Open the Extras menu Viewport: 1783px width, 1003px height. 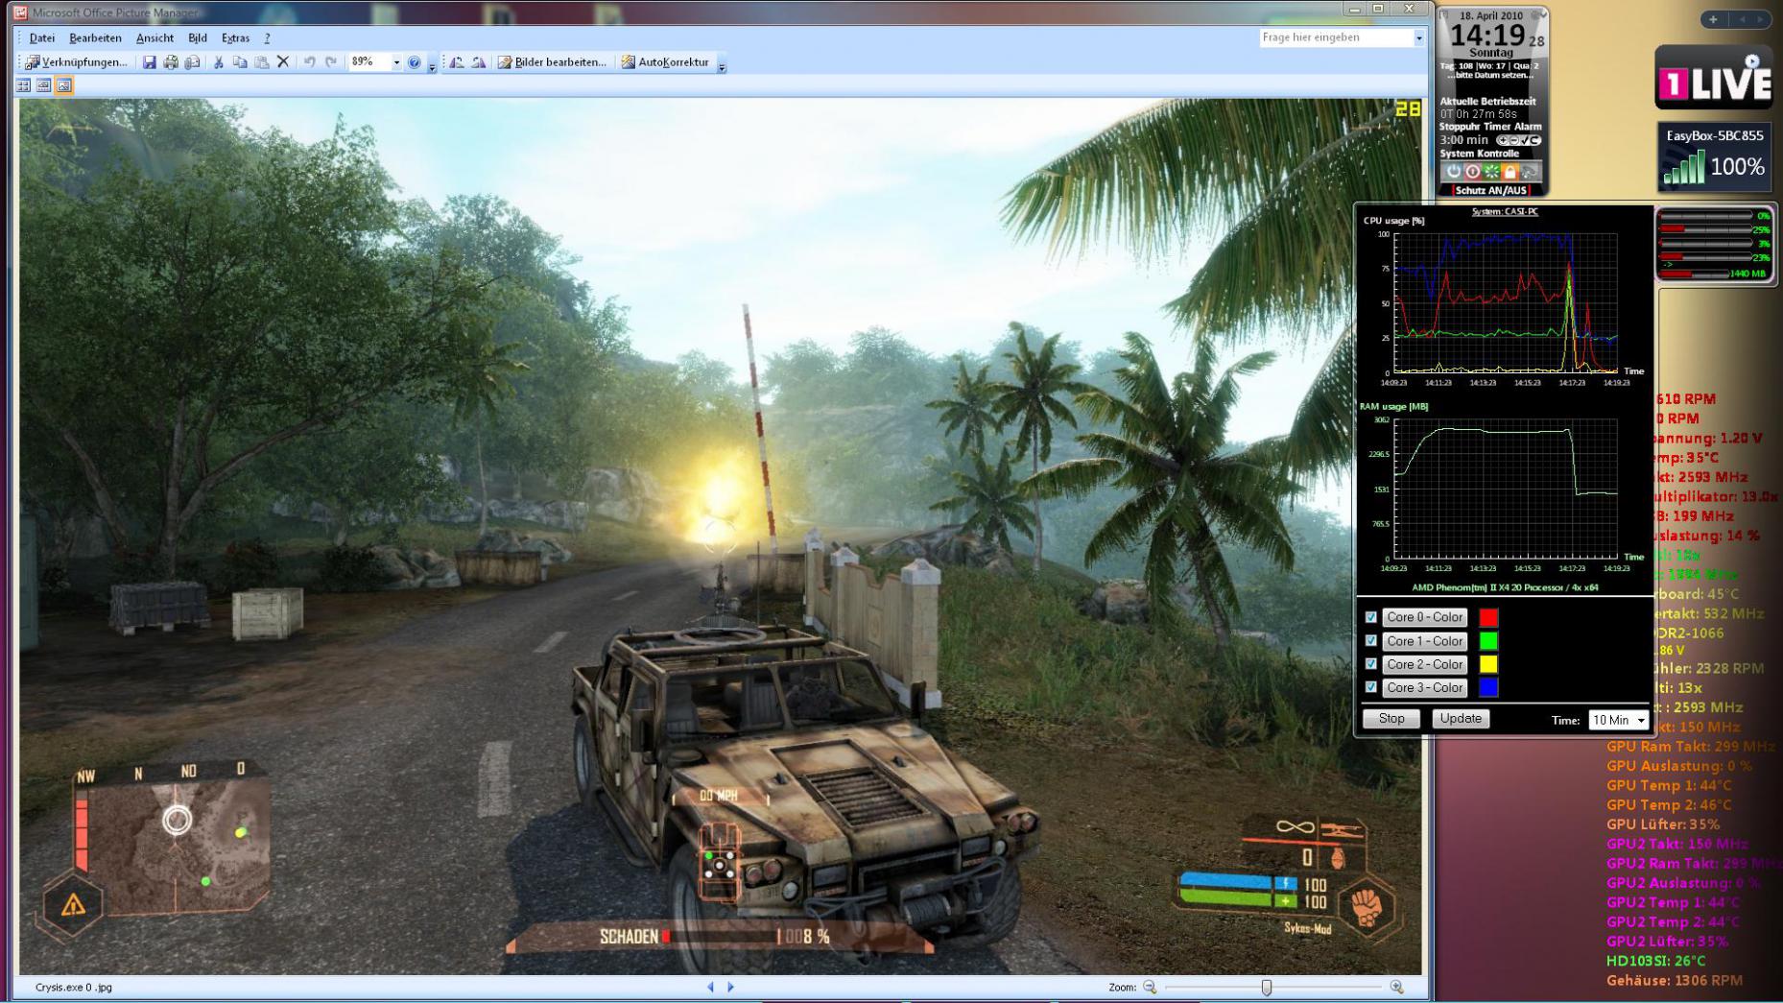235,38
